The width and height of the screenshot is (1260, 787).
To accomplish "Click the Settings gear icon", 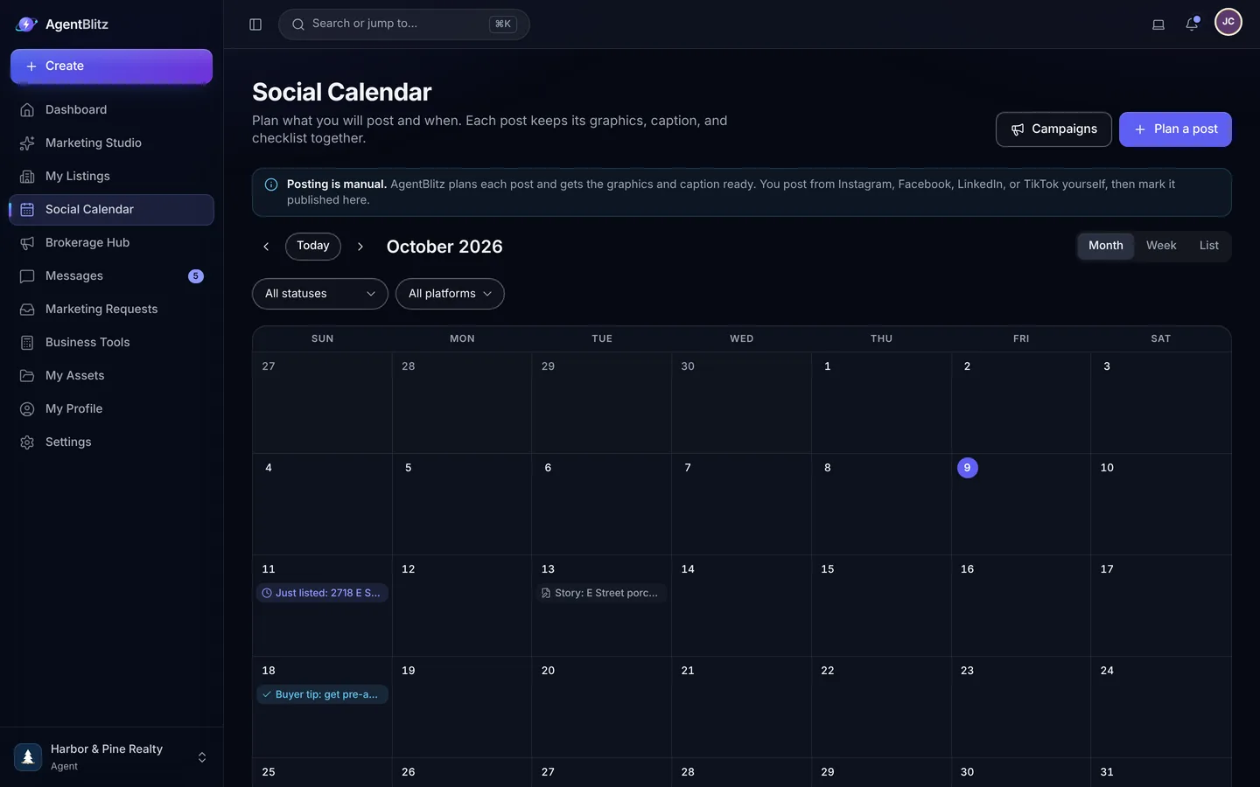I will click(x=27, y=442).
